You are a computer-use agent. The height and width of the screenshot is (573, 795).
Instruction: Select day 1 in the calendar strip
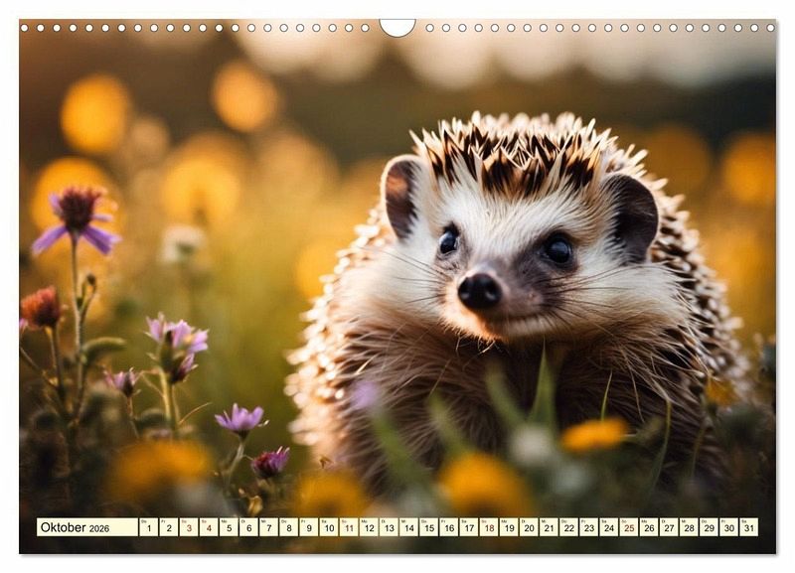[x=148, y=527]
